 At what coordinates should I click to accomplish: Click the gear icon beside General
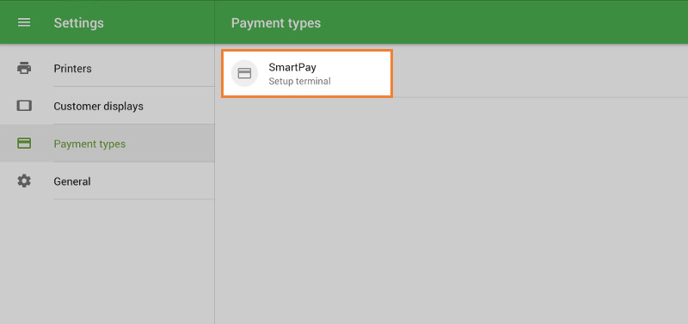(24, 181)
